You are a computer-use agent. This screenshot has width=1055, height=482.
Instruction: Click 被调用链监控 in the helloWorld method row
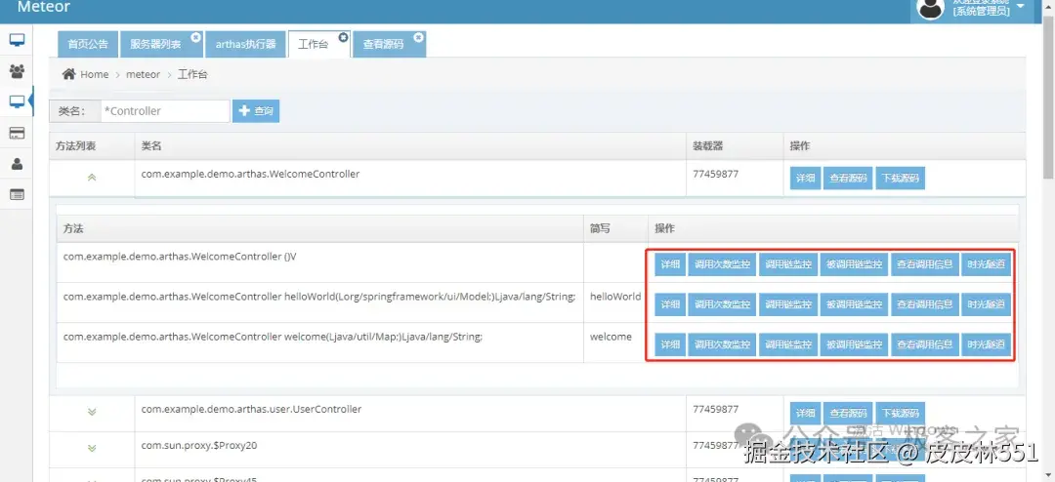(x=854, y=304)
